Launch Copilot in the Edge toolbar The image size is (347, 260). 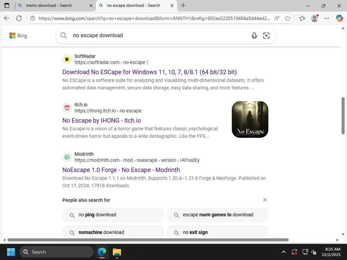tap(339, 18)
